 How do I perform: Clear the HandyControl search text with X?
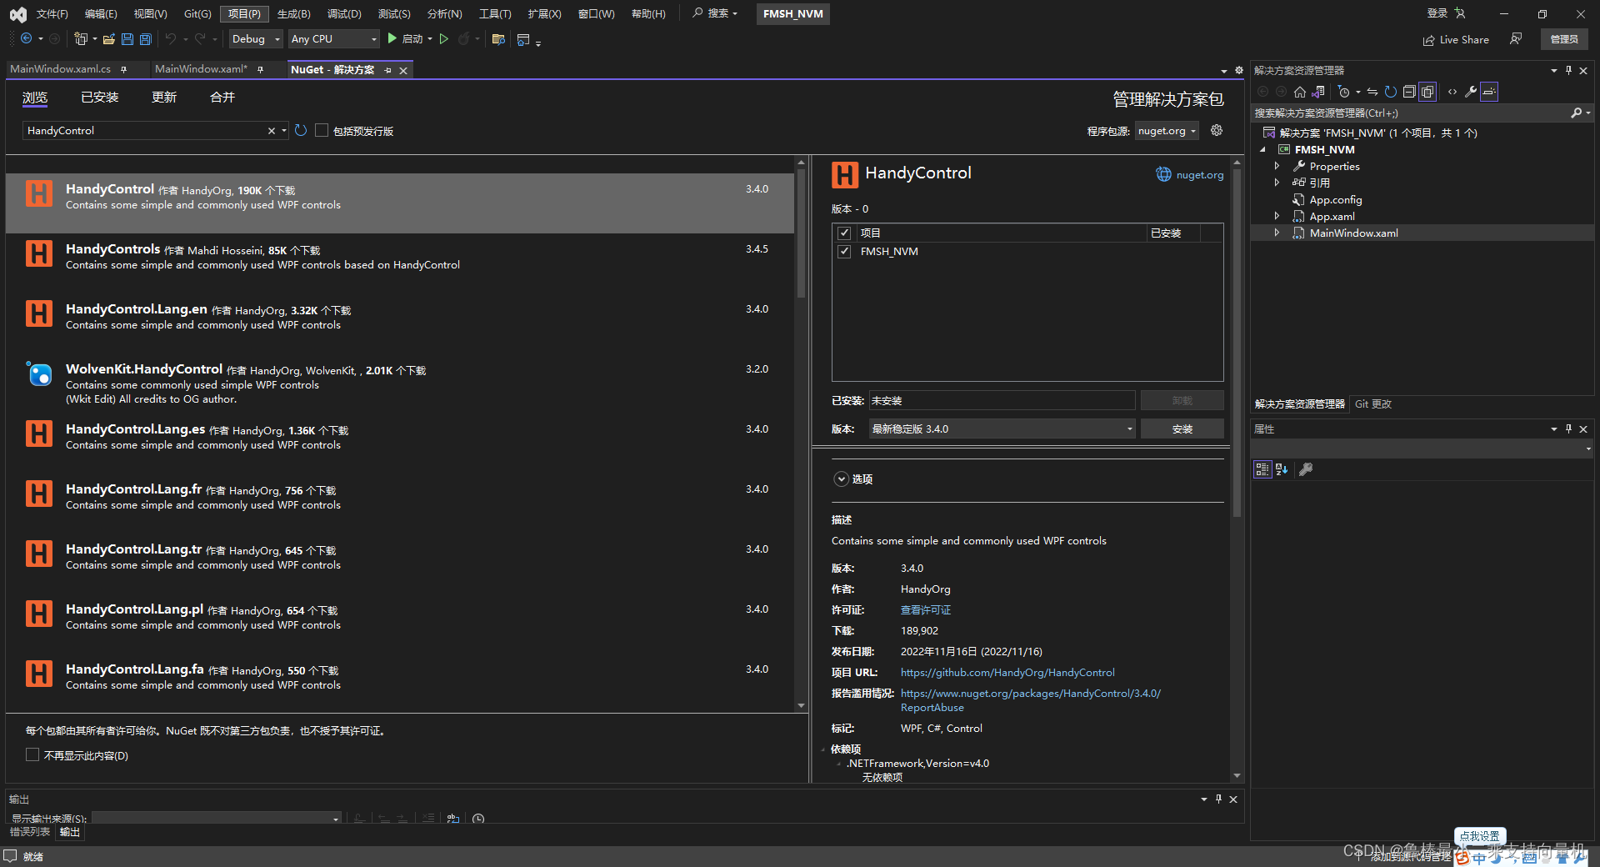[x=271, y=131]
